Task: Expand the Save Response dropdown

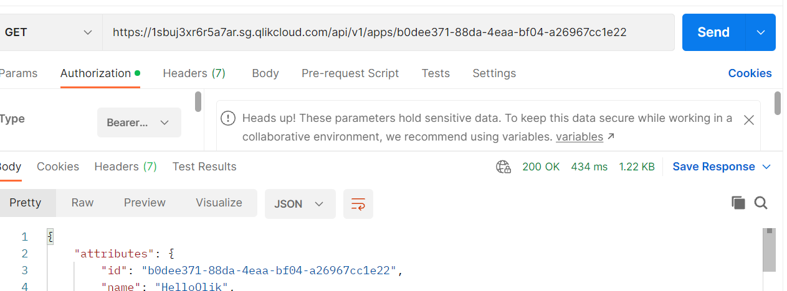Action: [x=766, y=167]
